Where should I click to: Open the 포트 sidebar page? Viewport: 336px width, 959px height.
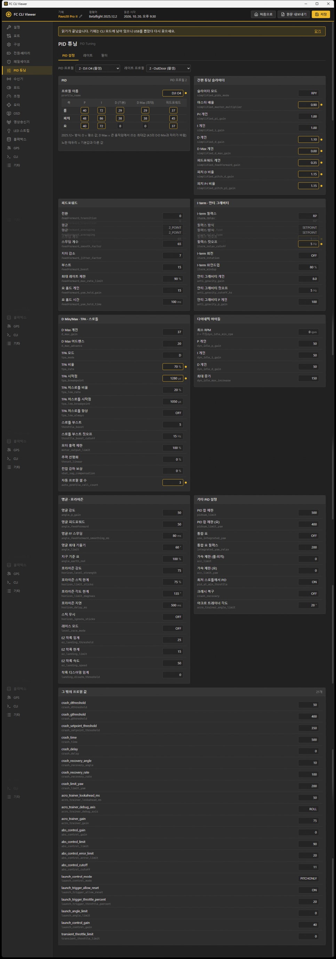(27, 36)
